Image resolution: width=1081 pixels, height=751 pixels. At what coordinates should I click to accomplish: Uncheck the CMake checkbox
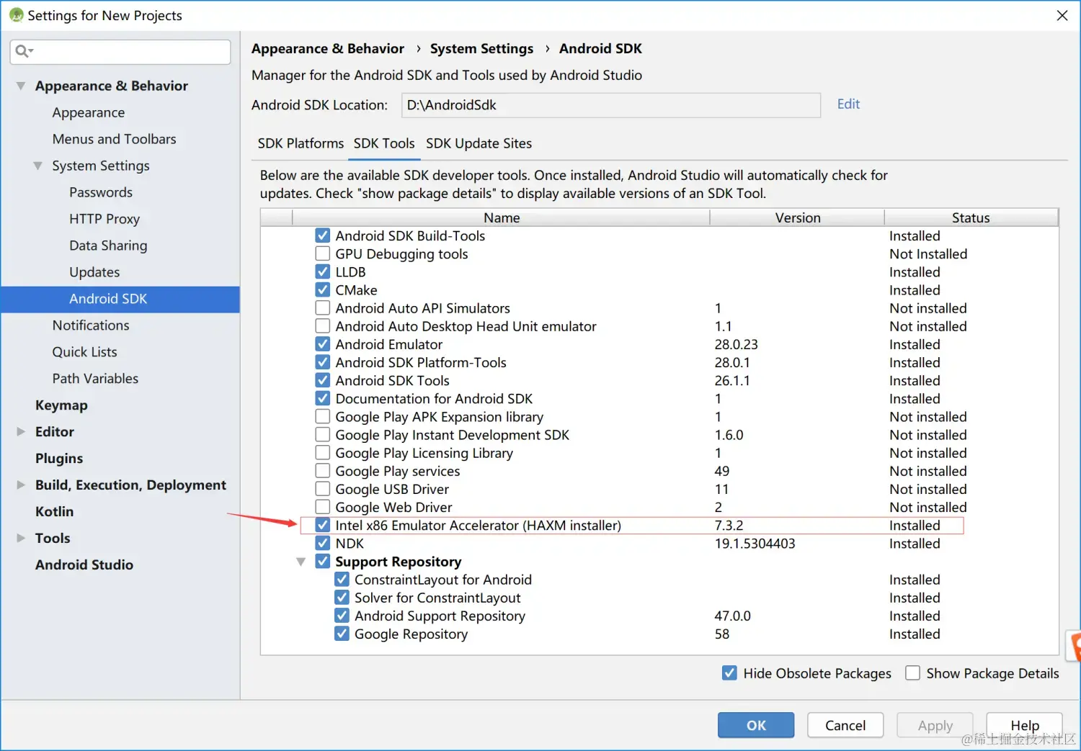click(x=323, y=289)
